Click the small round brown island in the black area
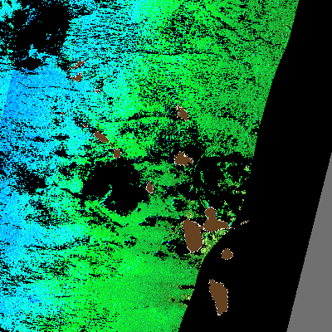This screenshot has width=332, height=332. 227,254
